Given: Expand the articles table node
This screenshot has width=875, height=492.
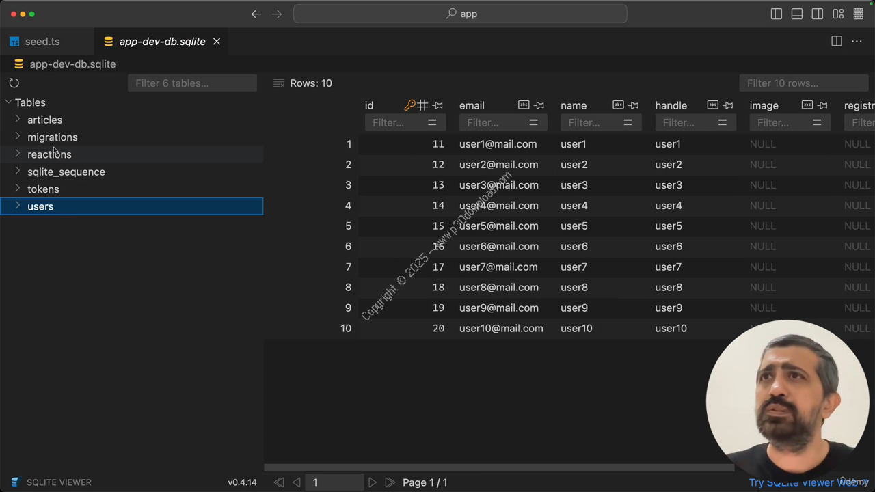Looking at the screenshot, I should [x=18, y=119].
